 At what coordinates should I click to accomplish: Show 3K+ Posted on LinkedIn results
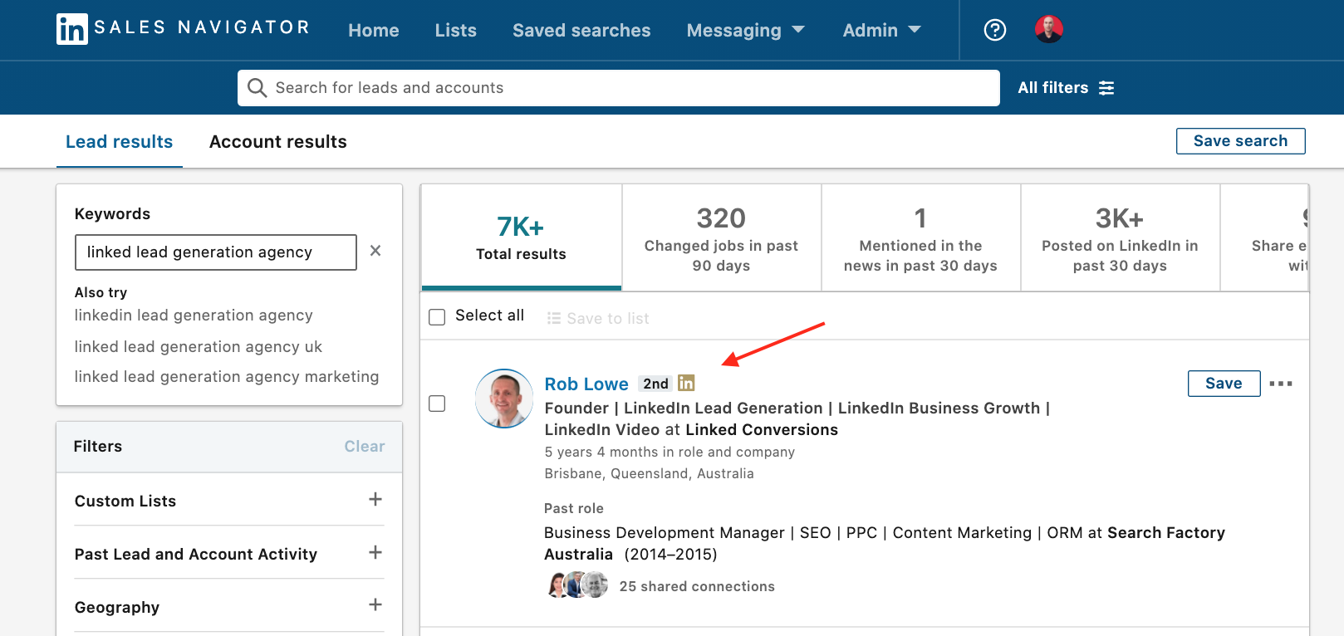[1120, 237]
